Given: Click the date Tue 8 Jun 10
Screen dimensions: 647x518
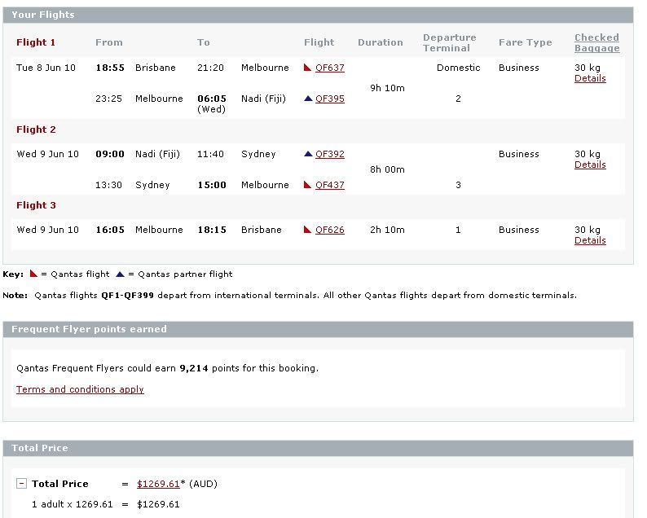Looking at the screenshot, I should 46,68.
